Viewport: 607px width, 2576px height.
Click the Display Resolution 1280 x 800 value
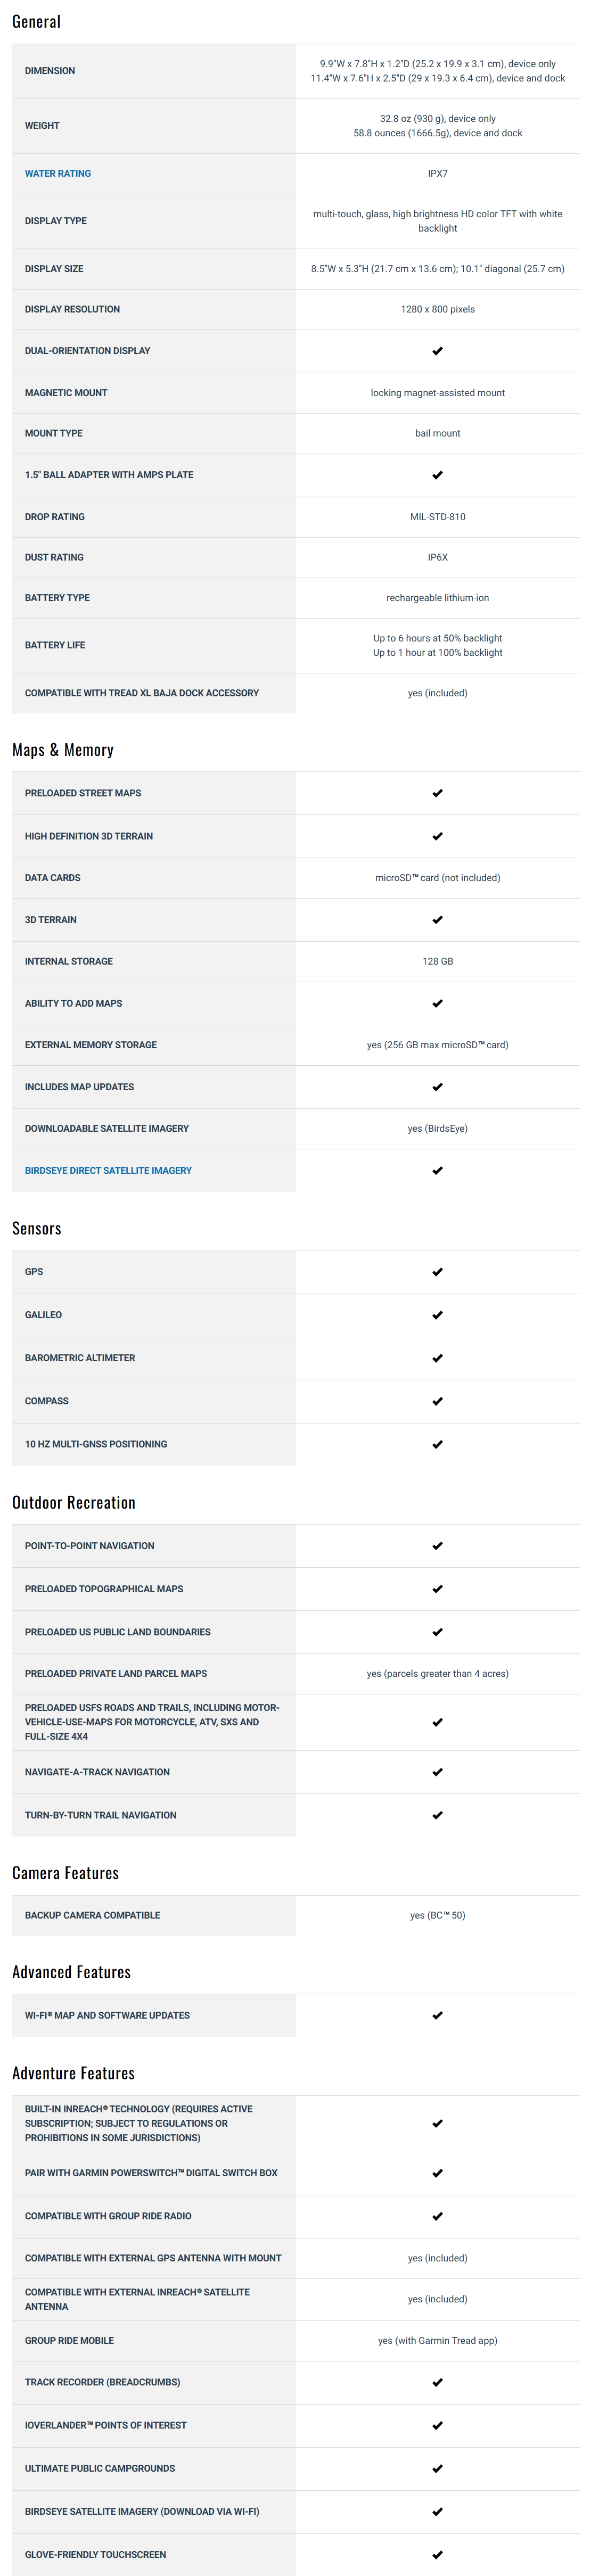pyautogui.click(x=437, y=310)
